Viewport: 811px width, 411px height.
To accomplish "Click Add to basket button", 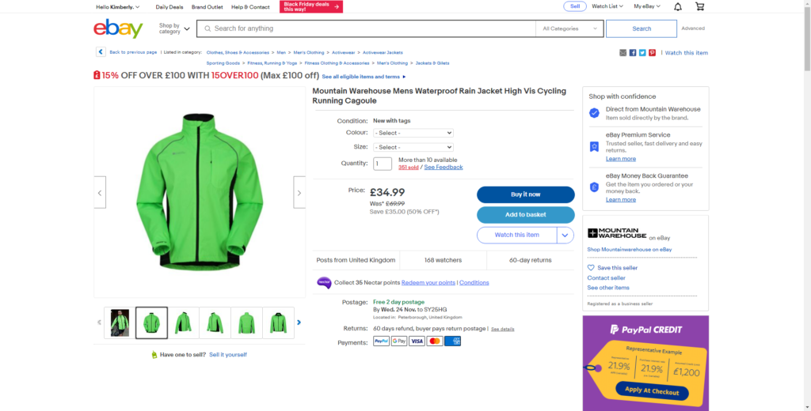I will (525, 215).
